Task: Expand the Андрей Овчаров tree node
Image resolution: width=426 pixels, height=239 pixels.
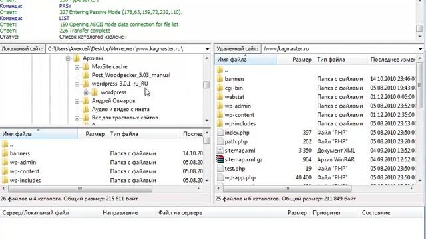Action: (77, 101)
